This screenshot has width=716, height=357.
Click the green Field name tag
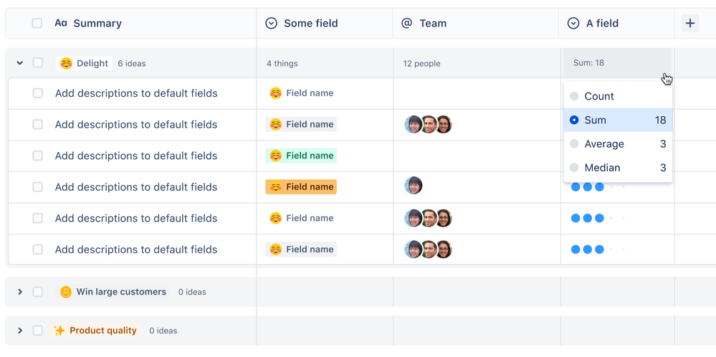click(x=301, y=156)
